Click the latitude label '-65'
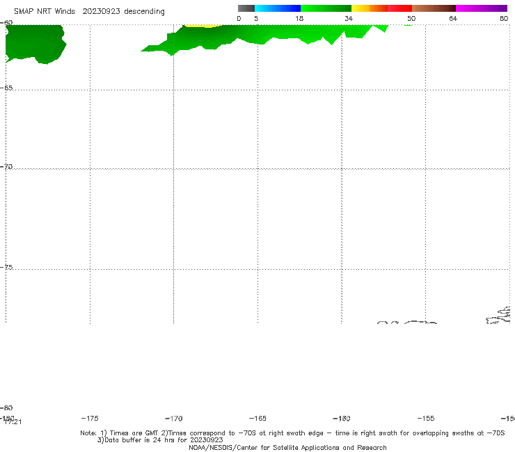515x452 pixels. pos(6,88)
